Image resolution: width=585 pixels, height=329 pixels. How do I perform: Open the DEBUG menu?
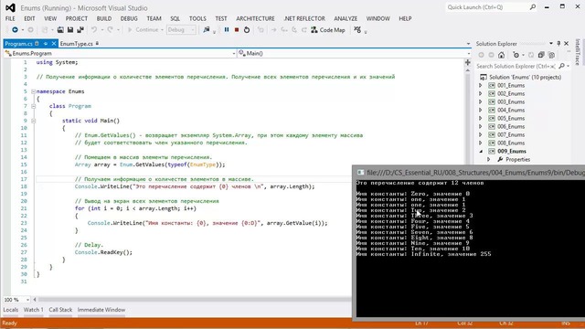(129, 18)
